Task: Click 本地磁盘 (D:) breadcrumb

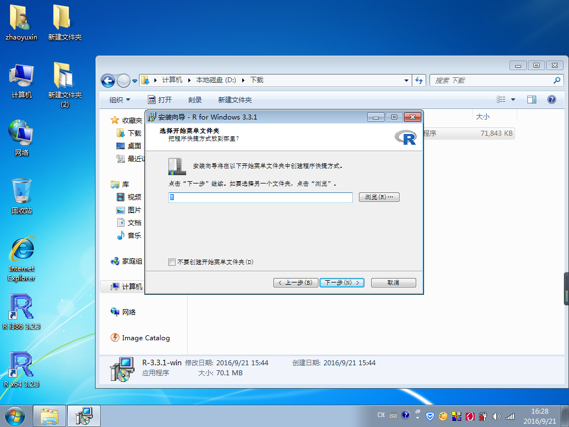Action: click(x=216, y=80)
